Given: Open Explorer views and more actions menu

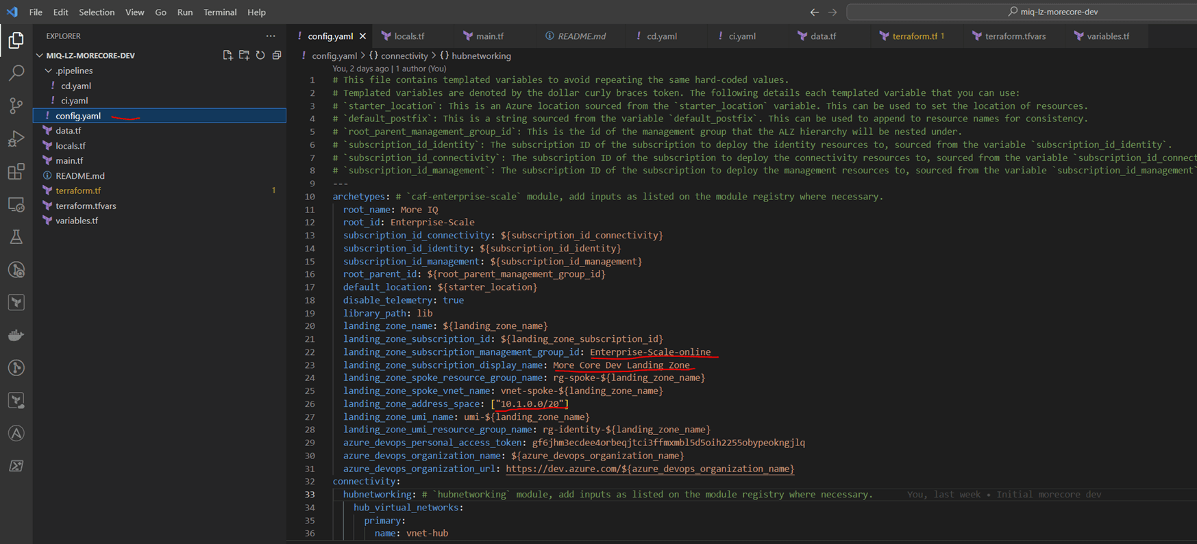Looking at the screenshot, I should [271, 36].
